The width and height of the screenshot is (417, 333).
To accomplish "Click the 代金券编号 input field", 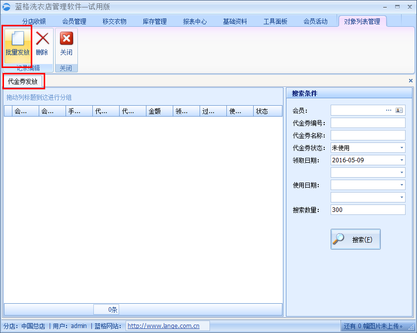I will tap(368, 123).
